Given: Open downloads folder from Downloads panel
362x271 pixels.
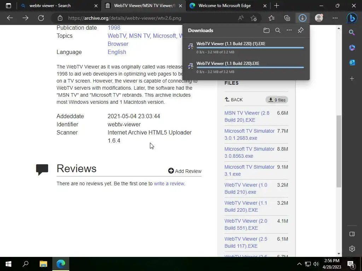Looking at the screenshot, I should 267,30.
